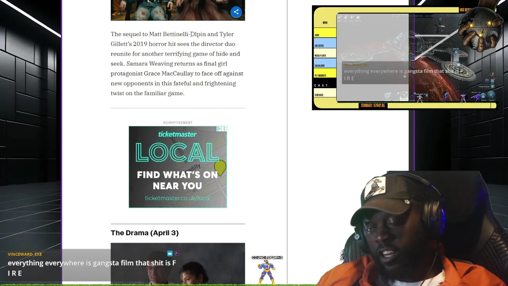Follow the ticketmaster.co.uk/local link
Viewport: 508px width, 286px height.
point(177,198)
